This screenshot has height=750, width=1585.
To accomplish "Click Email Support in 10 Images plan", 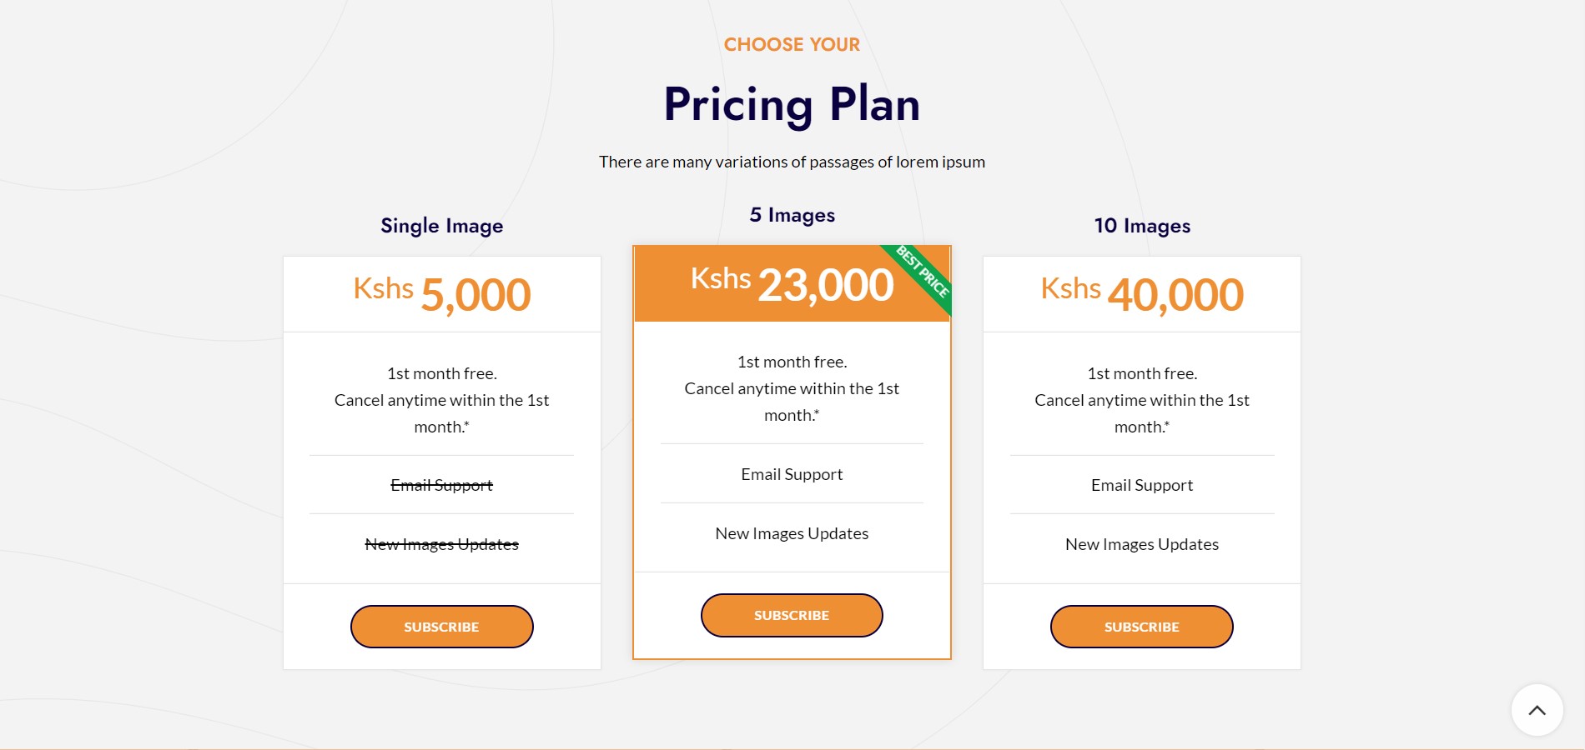I will tap(1142, 485).
